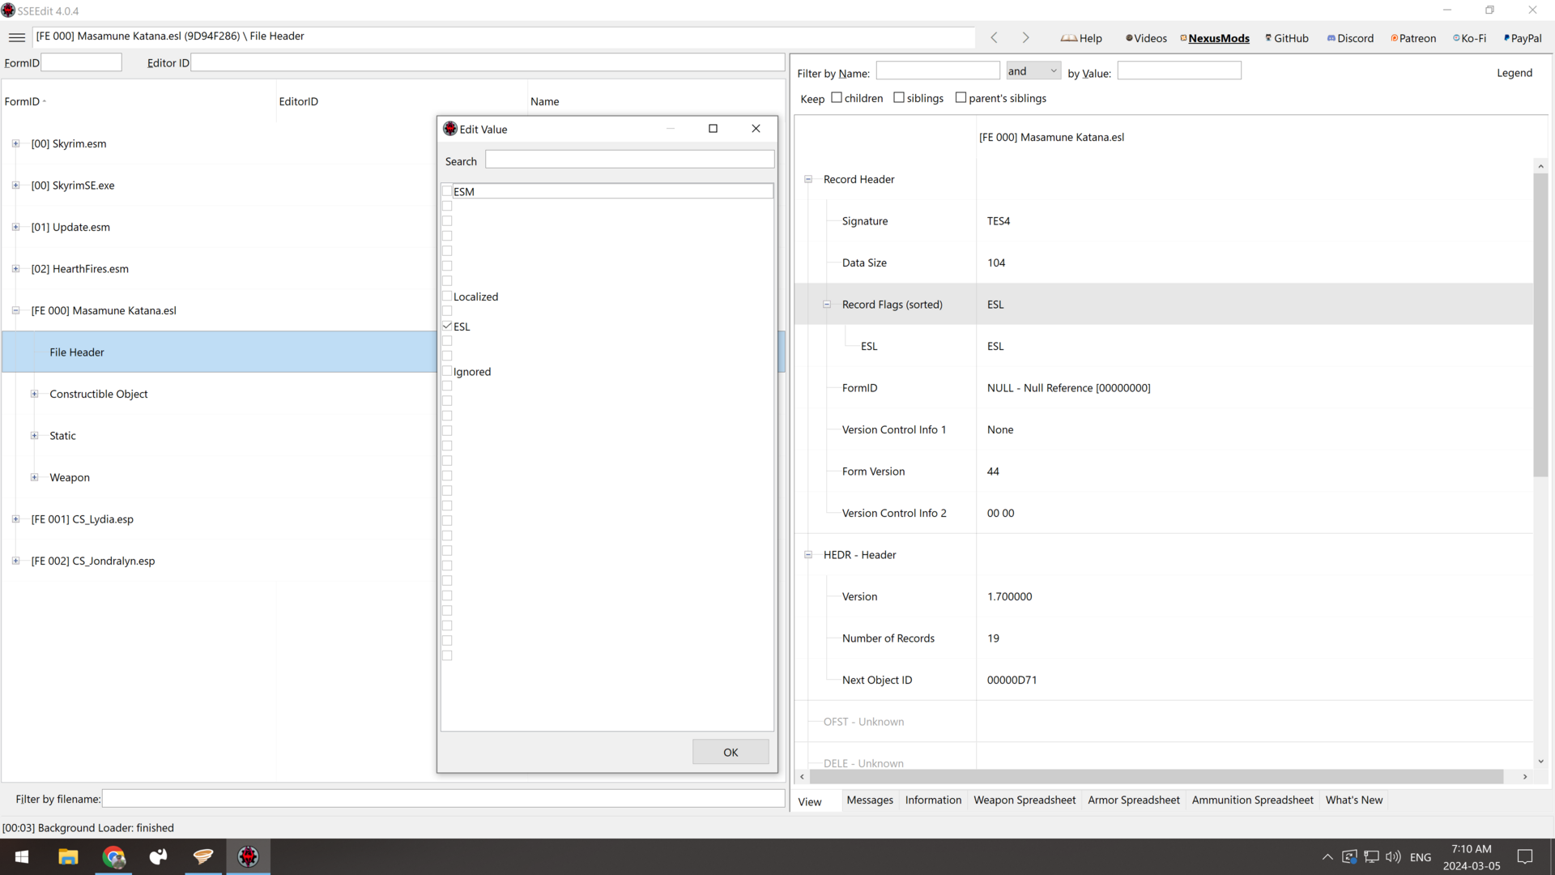The image size is (1555, 875).
Task: Open the Weapon Spreadsheet tab
Action: pos(1025,800)
